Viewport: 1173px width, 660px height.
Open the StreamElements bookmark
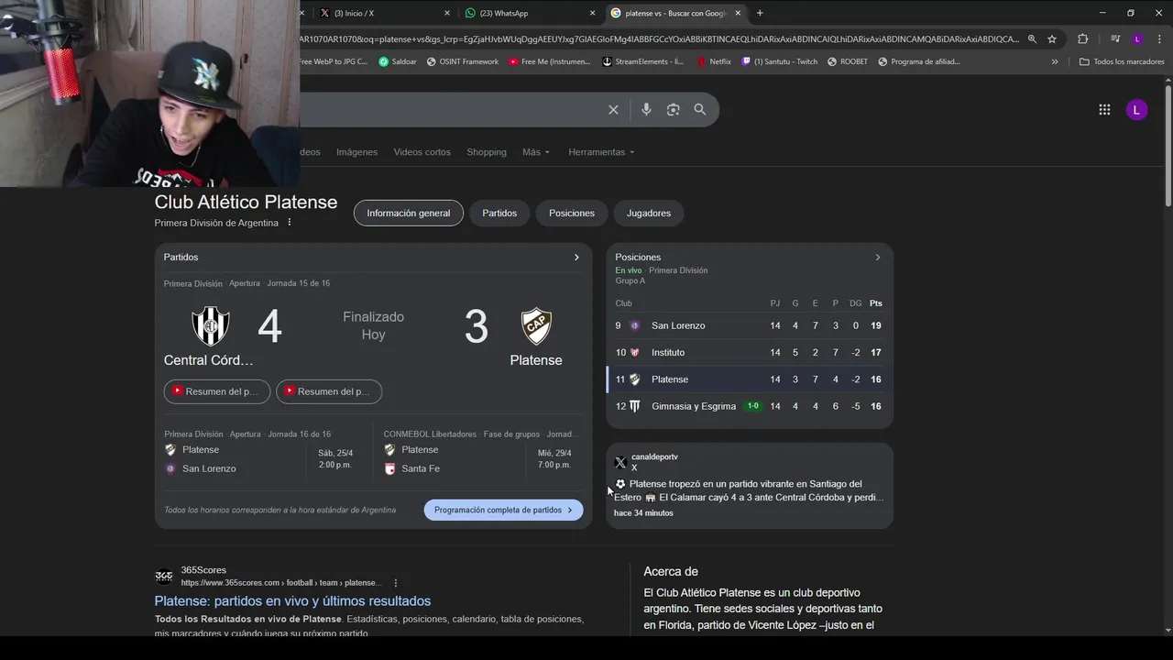pyautogui.click(x=642, y=61)
